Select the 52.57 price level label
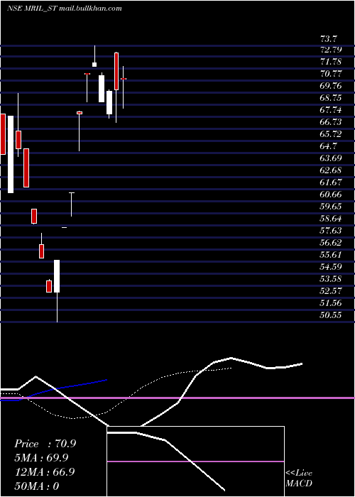 pyautogui.click(x=331, y=290)
